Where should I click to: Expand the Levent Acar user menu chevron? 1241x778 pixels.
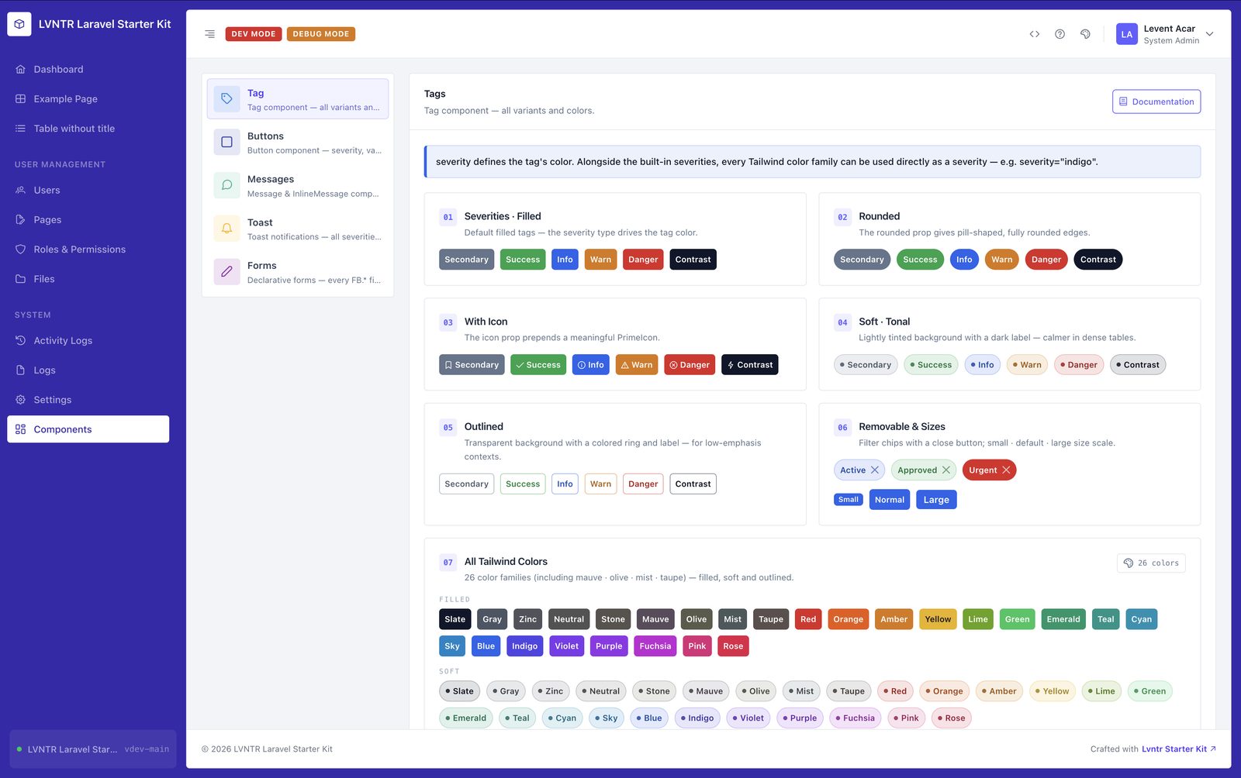(1209, 34)
